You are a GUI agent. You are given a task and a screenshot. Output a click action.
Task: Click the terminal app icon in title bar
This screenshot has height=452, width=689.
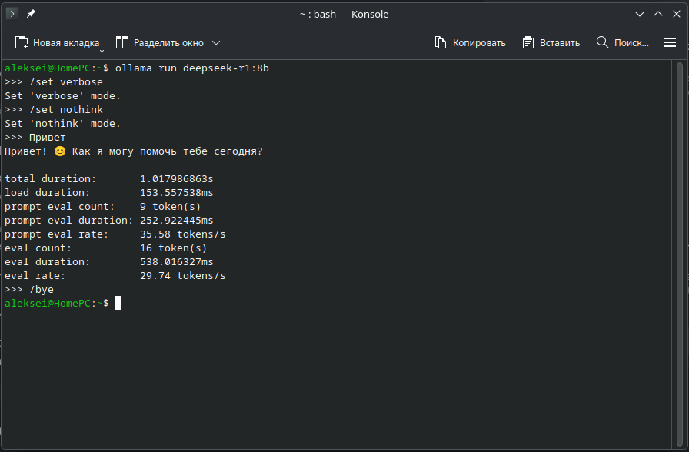point(12,14)
